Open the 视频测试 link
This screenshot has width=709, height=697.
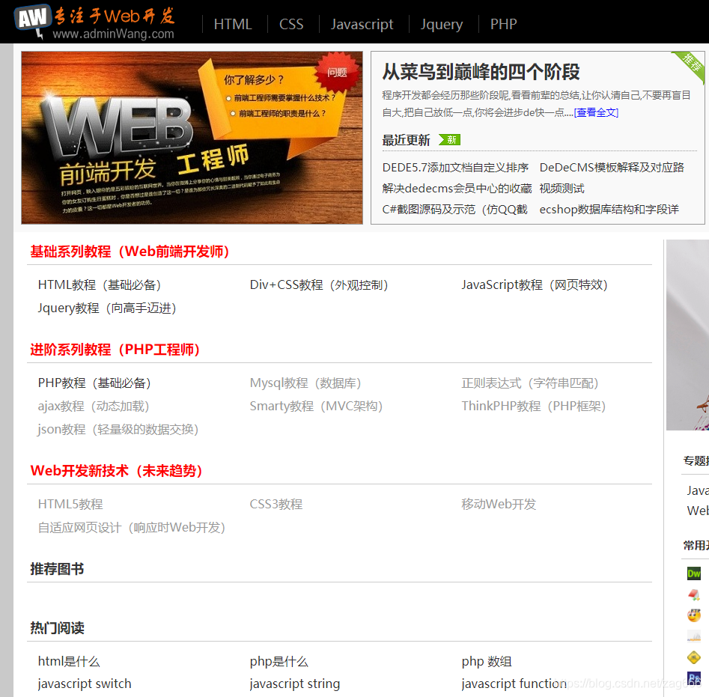[x=562, y=189]
